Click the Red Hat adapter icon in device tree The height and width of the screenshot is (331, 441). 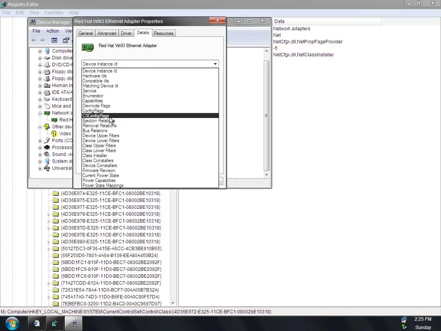54,120
